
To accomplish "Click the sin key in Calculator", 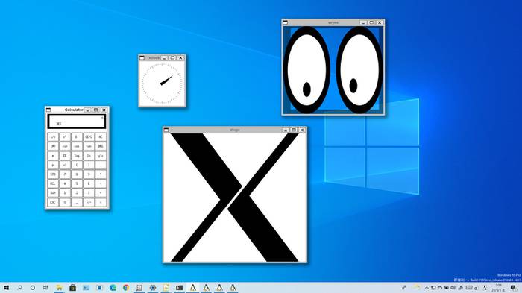I will tap(65, 146).
